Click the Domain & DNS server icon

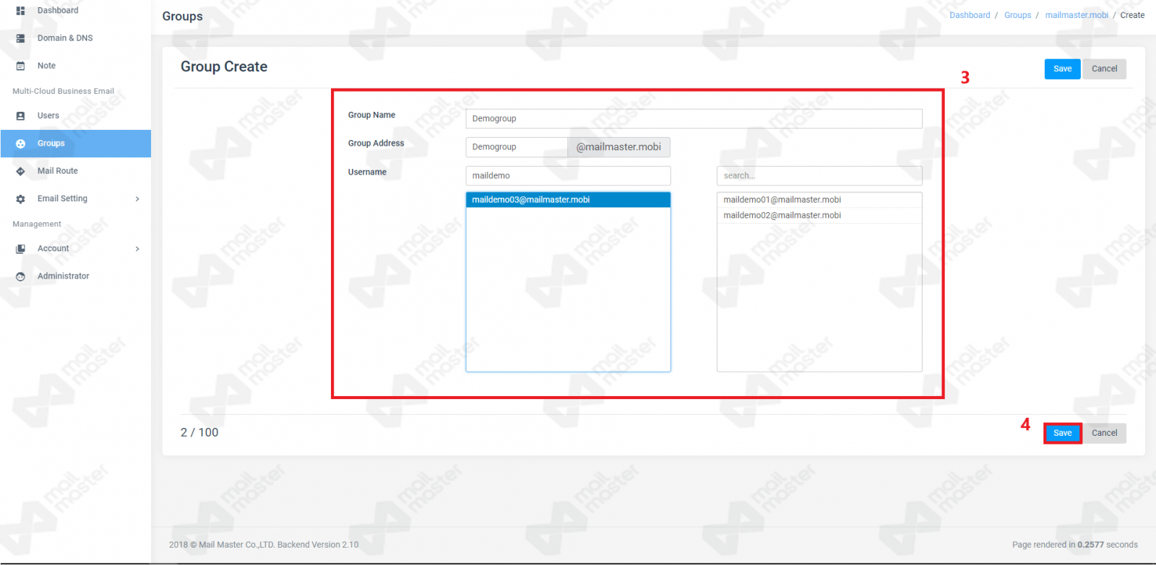[20, 38]
